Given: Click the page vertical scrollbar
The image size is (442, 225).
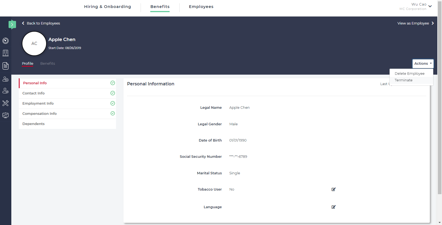Looking at the screenshot, I should (440, 110).
